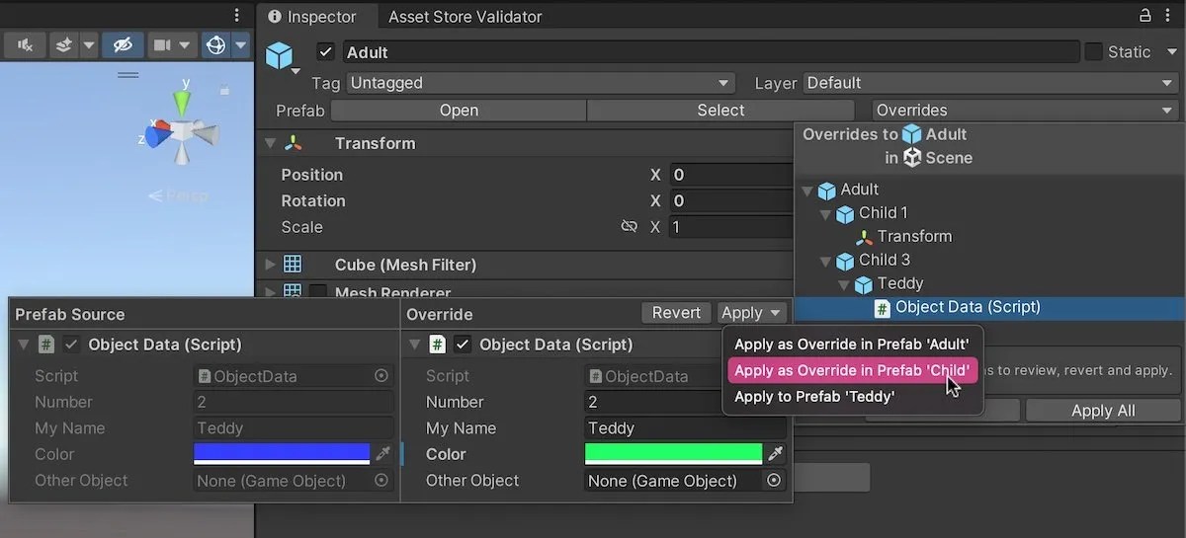Open the Layer dropdown 'Default'
Screen dimensions: 1186x538
pyautogui.click(x=990, y=83)
